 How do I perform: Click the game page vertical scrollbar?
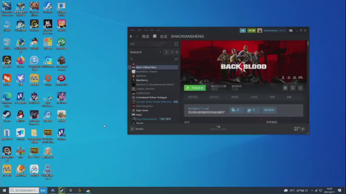(x=308, y=44)
